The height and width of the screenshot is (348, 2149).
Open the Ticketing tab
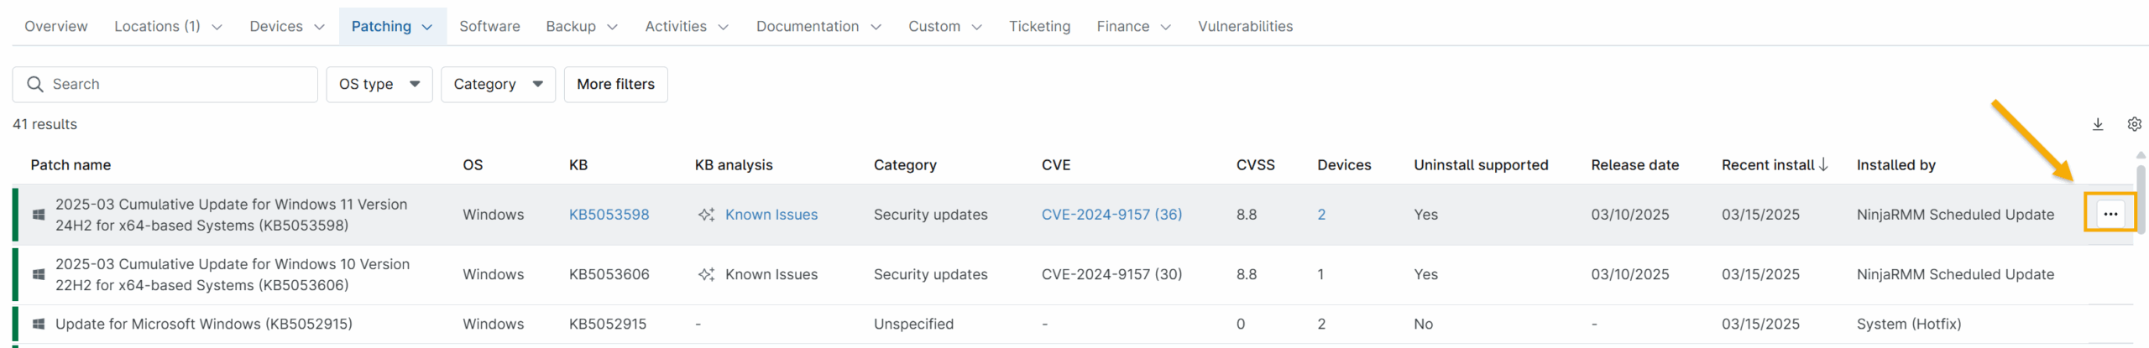(x=1039, y=27)
